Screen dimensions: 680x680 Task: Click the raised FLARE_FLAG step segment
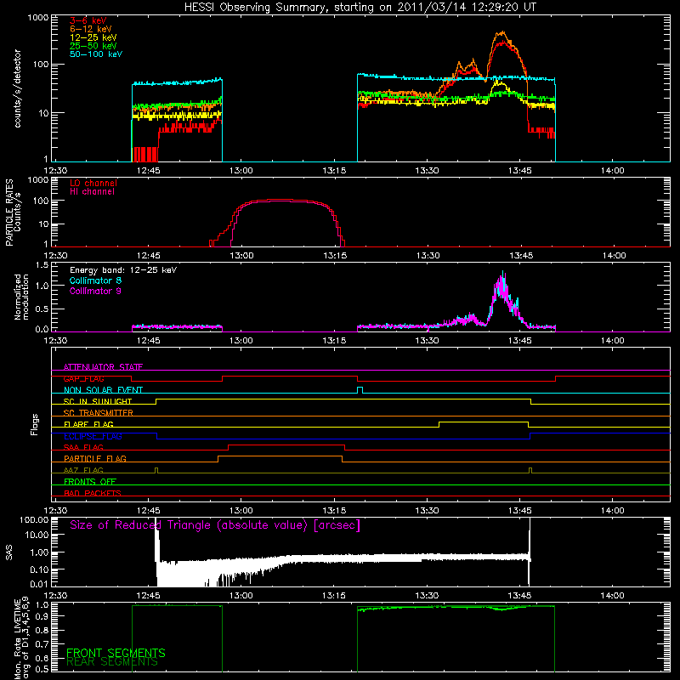[x=484, y=422]
